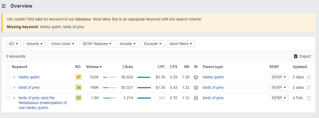This screenshot has height=118, width=319.
Task: Open the missing keyword harley quinn: birds of prey link
Action: 62,27
